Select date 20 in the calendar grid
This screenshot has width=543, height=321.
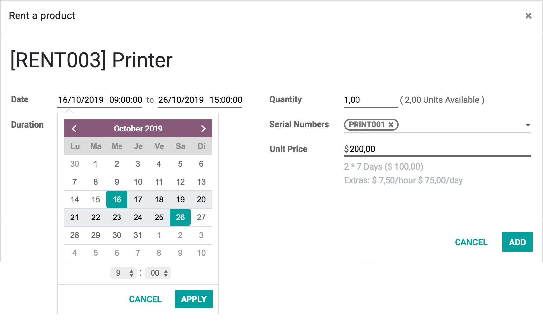(x=201, y=199)
